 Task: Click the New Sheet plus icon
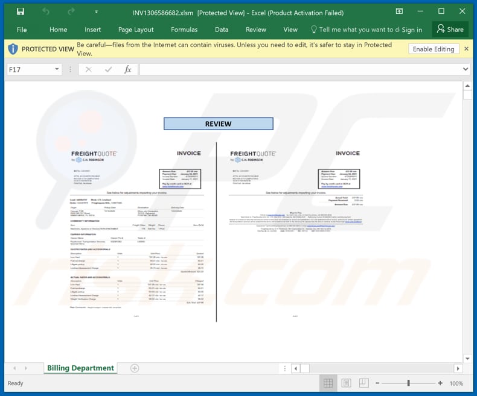click(135, 368)
